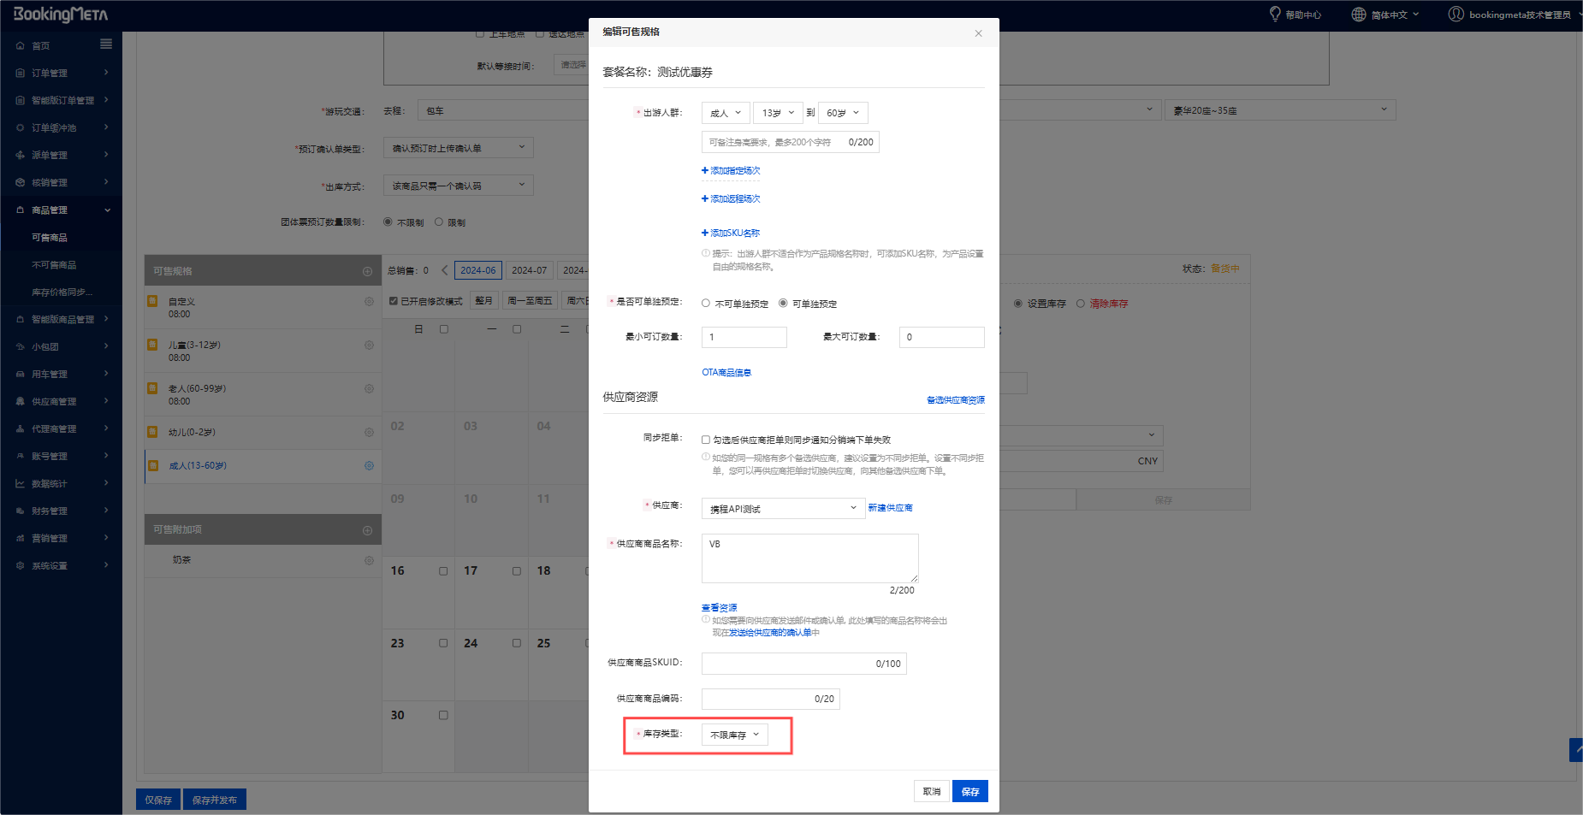Click the language globe icon
The height and width of the screenshot is (815, 1583).
point(1358,15)
